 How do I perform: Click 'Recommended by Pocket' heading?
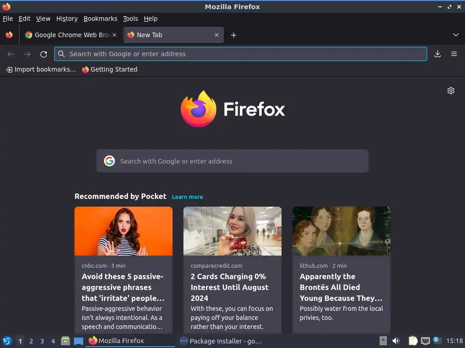coord(120,197)
